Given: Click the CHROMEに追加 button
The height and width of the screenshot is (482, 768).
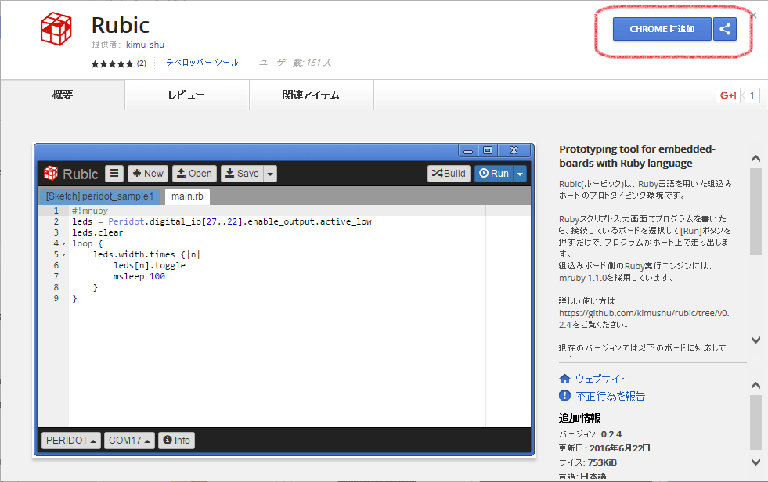Looking at the screenshot, I should click(x=662, y=30).
